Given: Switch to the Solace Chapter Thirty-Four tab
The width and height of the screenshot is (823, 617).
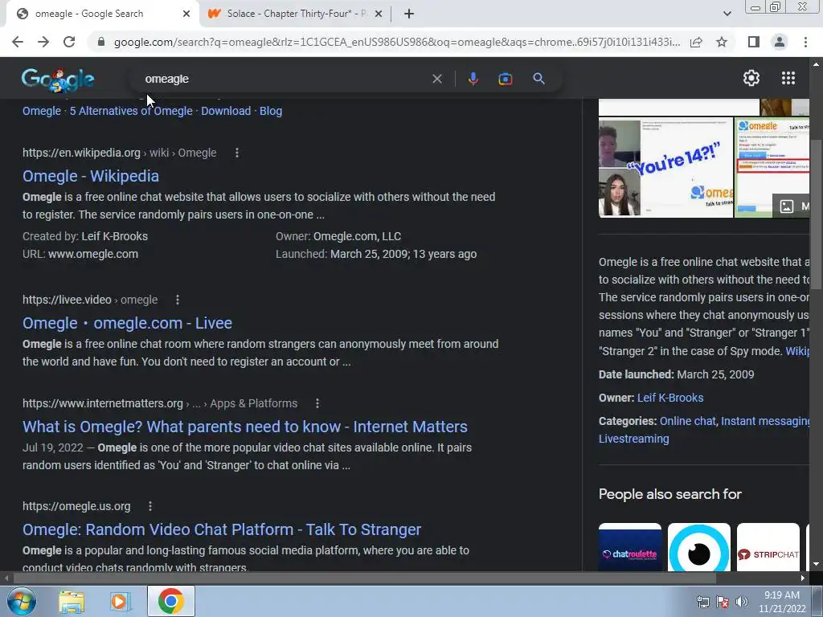Looking at the screenshot, I should tap(297, 14).
